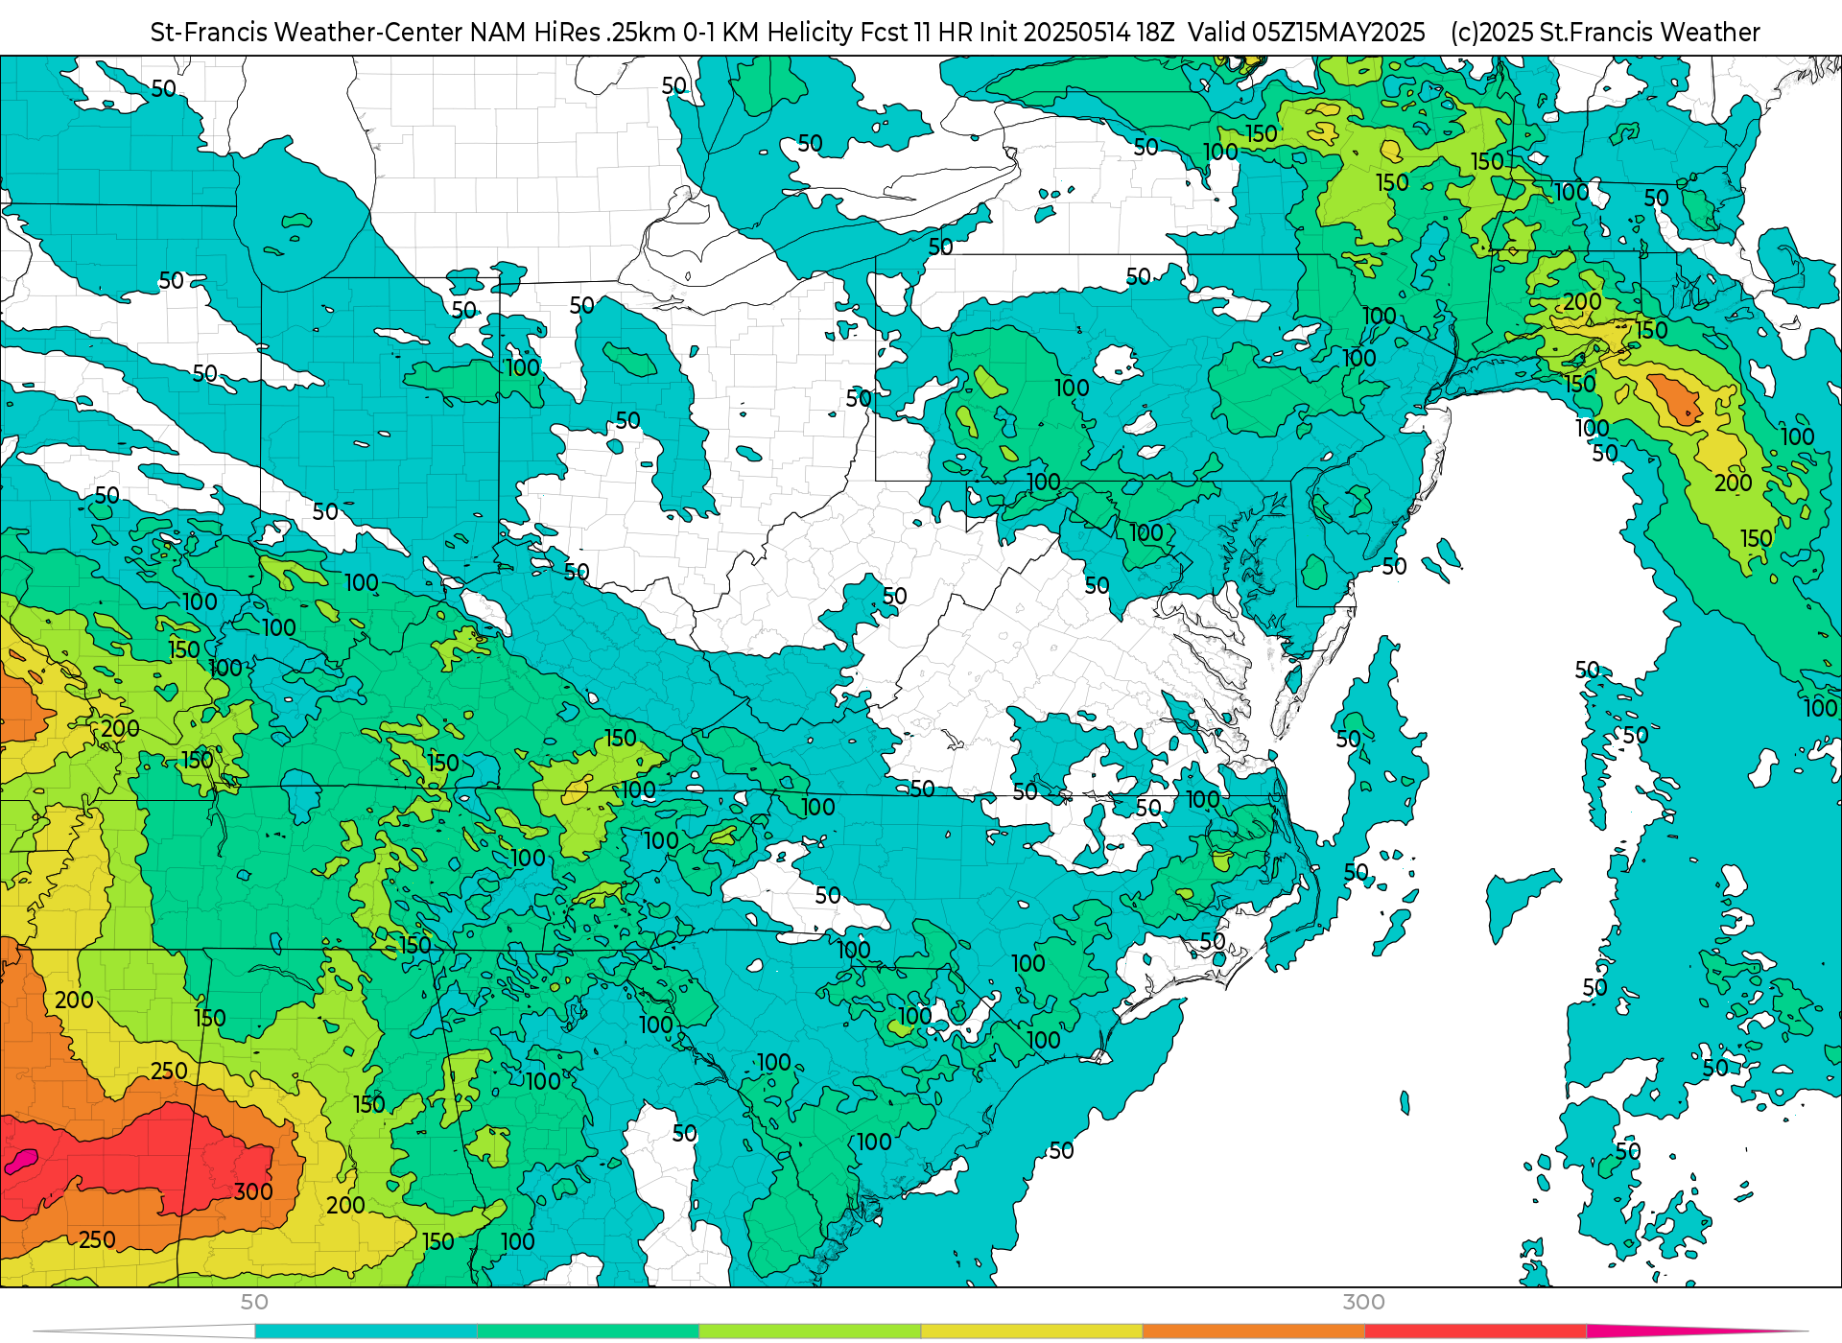Screen dimensions: 1842x1343
Task: Click 'St-Francis Weather-Center' at title start
Action: (x=307, y=33)
